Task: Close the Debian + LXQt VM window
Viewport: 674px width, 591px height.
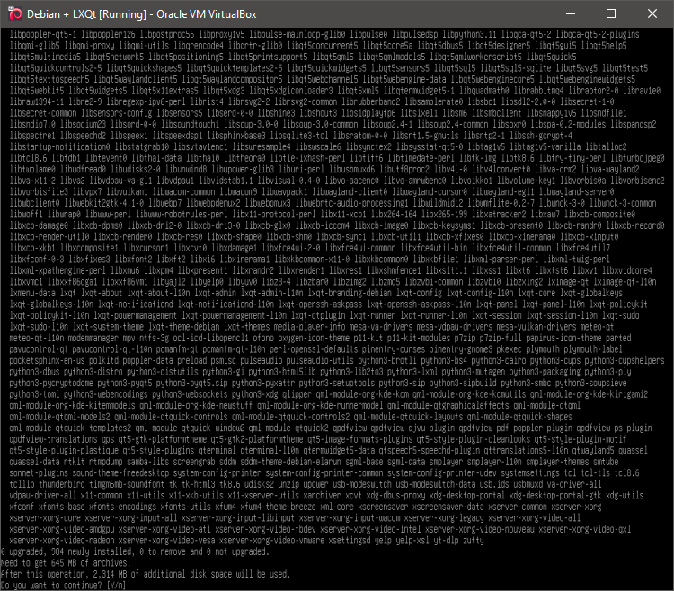Action: (x=652, y=14)
